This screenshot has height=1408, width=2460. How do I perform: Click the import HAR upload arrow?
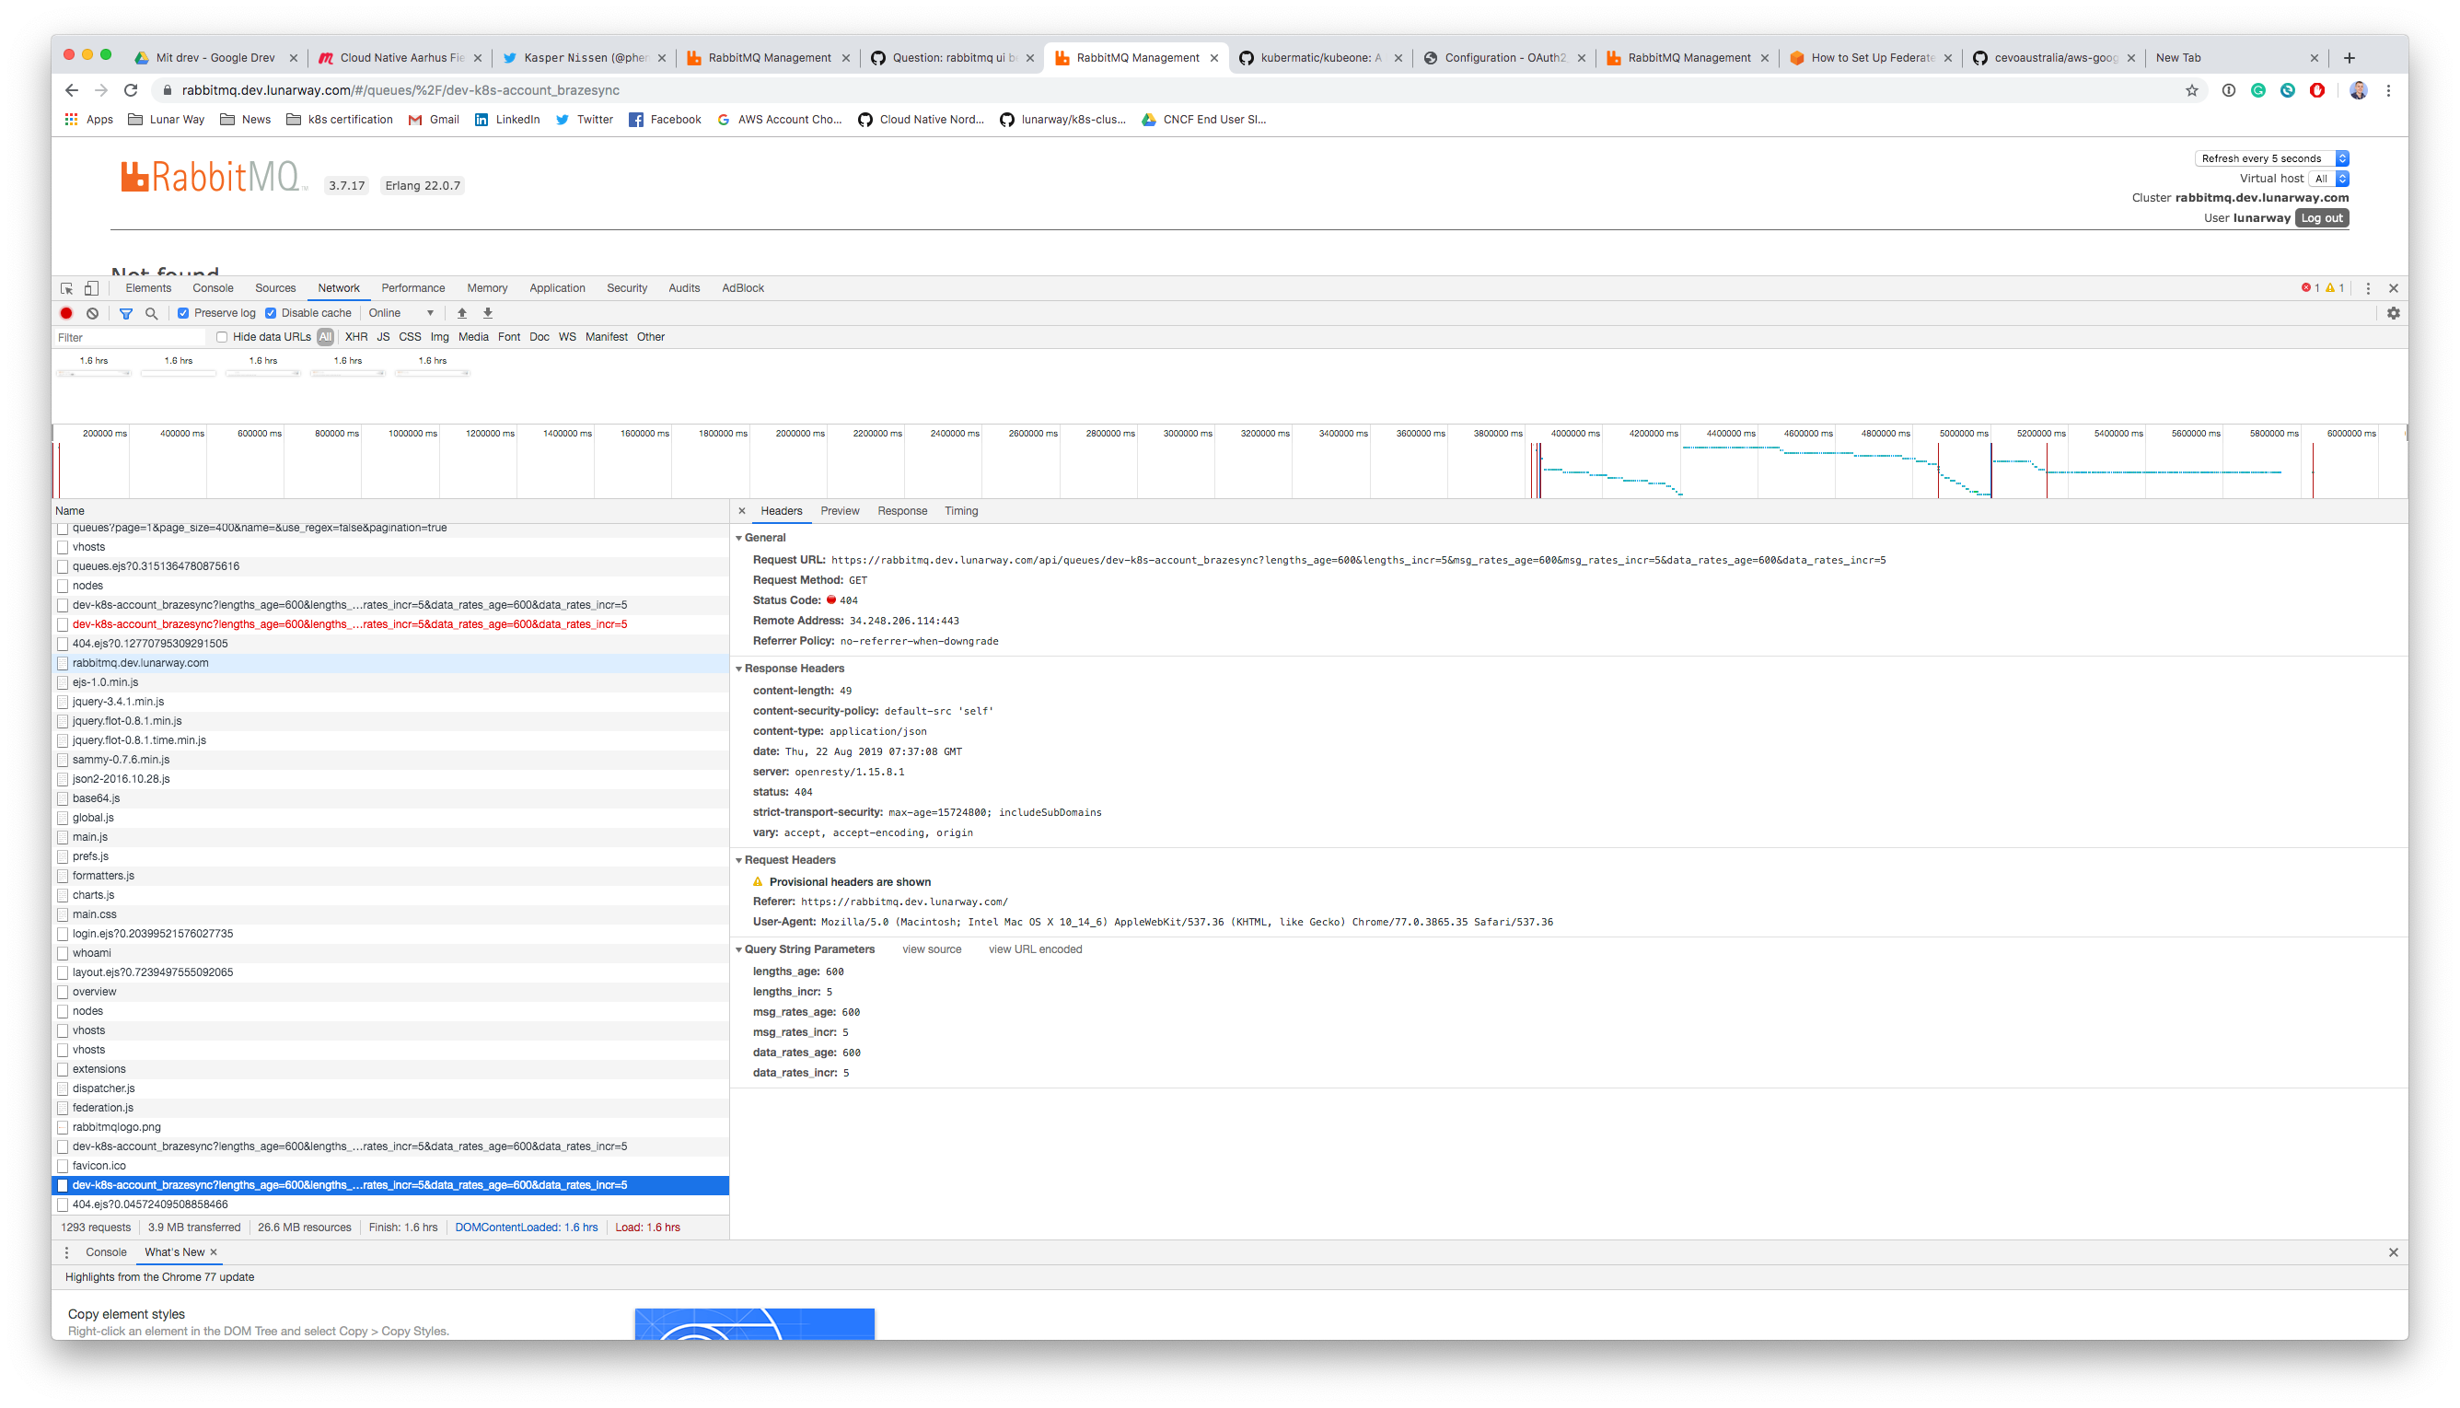[x=462, y=313]
